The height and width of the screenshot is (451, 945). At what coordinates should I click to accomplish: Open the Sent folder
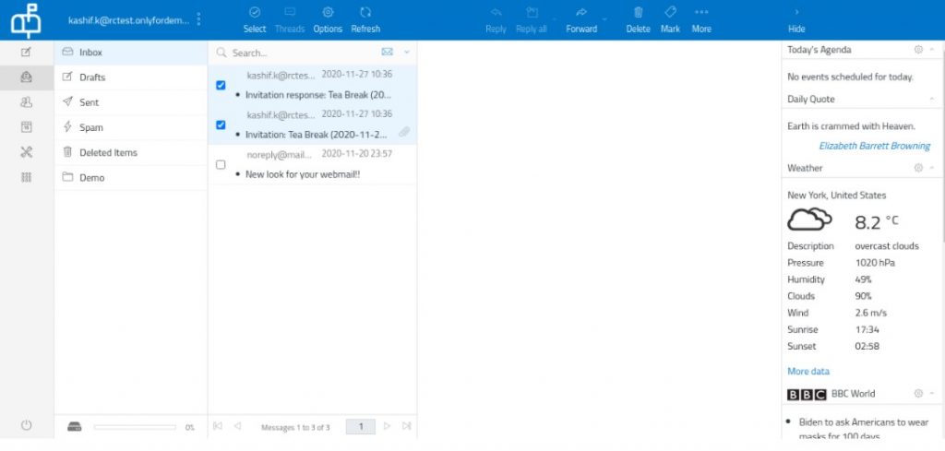[90, 102]
